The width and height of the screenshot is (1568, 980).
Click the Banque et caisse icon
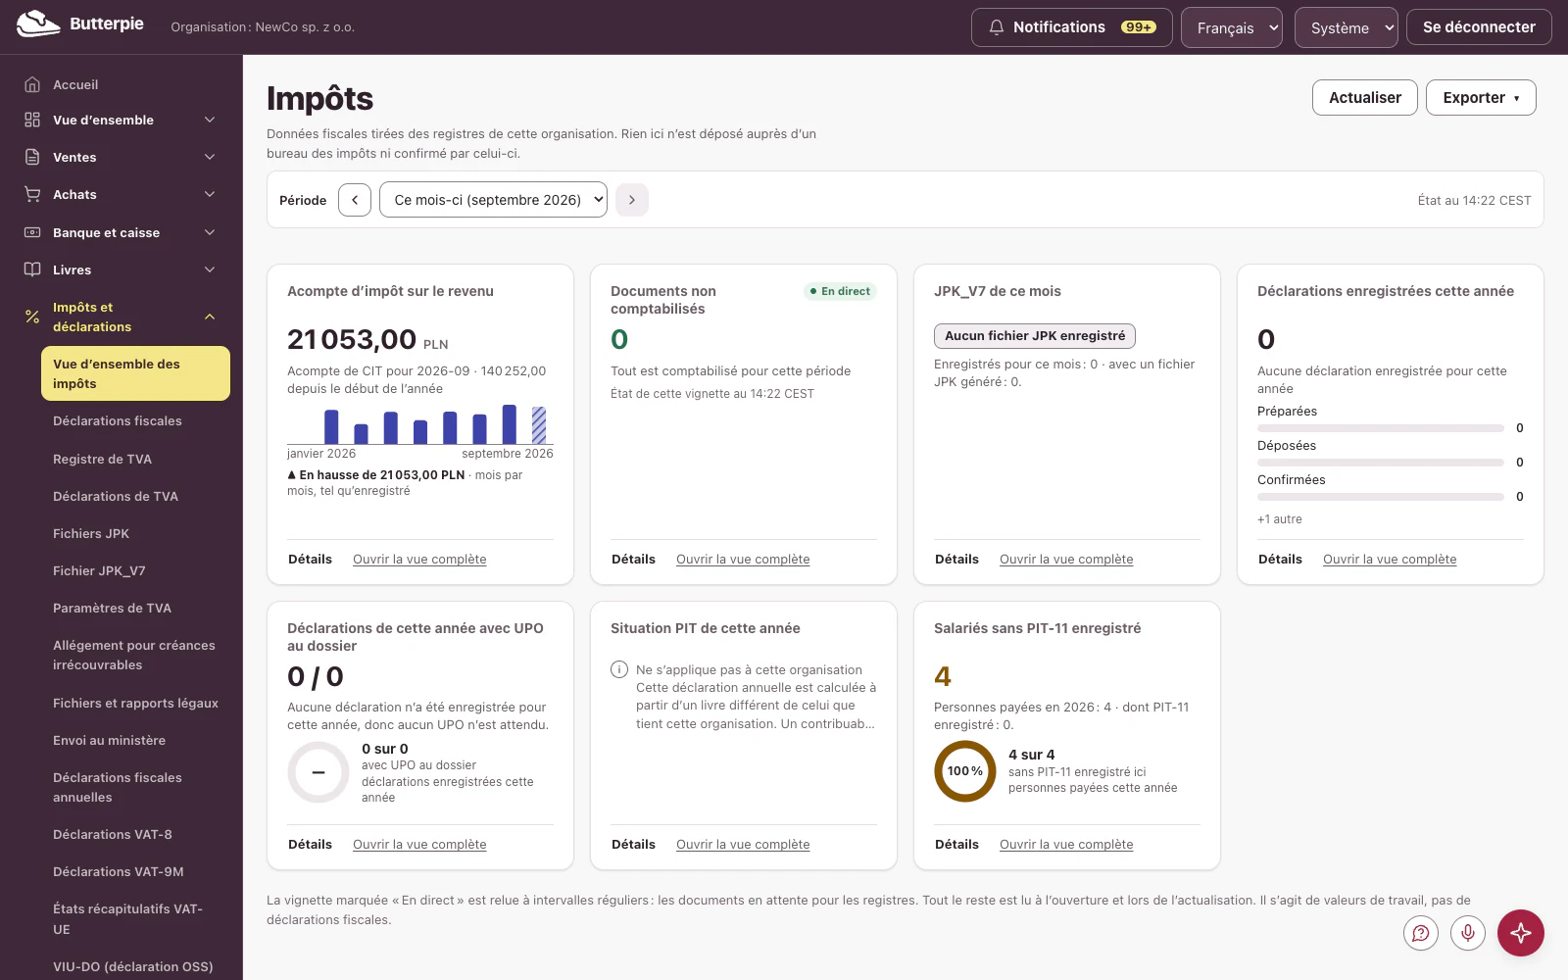tap(32, 232)
